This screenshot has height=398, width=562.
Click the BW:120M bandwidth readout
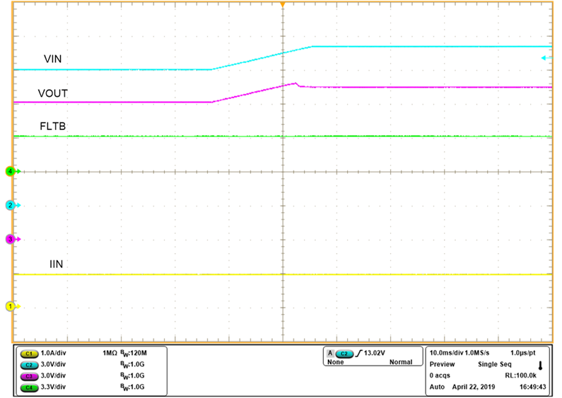(x=134, y=353)
